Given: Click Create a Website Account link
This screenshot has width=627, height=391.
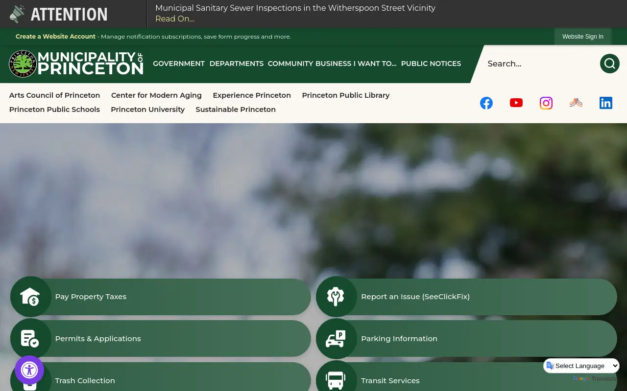Looking at the screenshot, I should pyautogui.click(x=55, y=37).
